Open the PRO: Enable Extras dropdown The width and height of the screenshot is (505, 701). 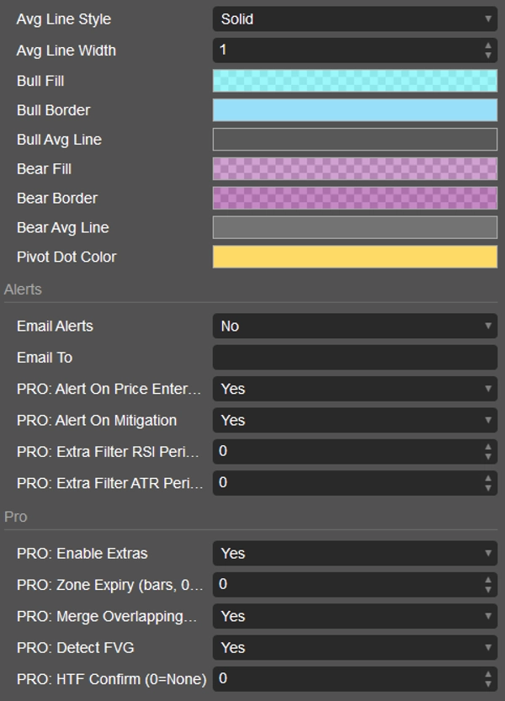pos(353,553)
